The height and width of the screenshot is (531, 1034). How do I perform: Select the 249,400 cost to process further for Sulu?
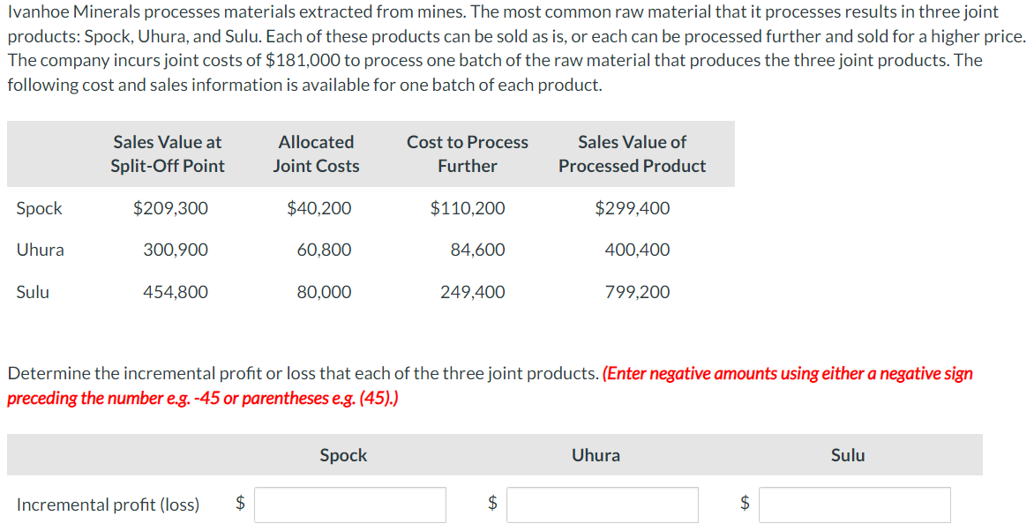point(472,293)
